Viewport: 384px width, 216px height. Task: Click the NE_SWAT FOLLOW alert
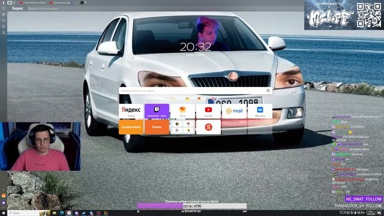pyautogui.click(x=364, y=199)
